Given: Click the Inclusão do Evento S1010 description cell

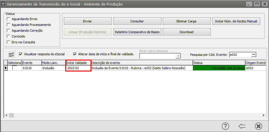Looking at the screenshot, I should point(142,68).
